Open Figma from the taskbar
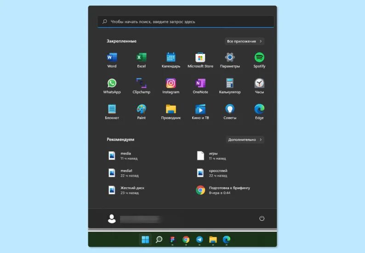Viewport: 365px width, 253px height. 172,239
